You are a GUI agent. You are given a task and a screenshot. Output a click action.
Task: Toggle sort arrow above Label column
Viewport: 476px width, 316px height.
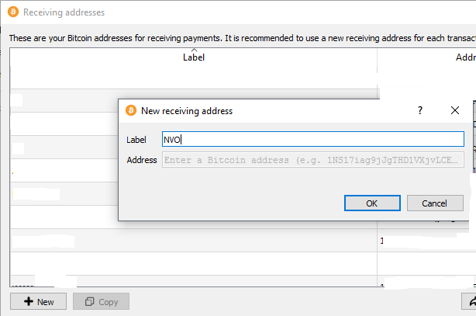194,50
